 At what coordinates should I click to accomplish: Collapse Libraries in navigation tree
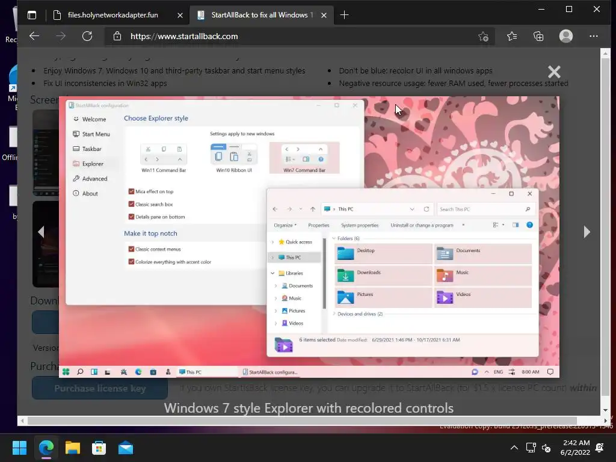(273, 273)
